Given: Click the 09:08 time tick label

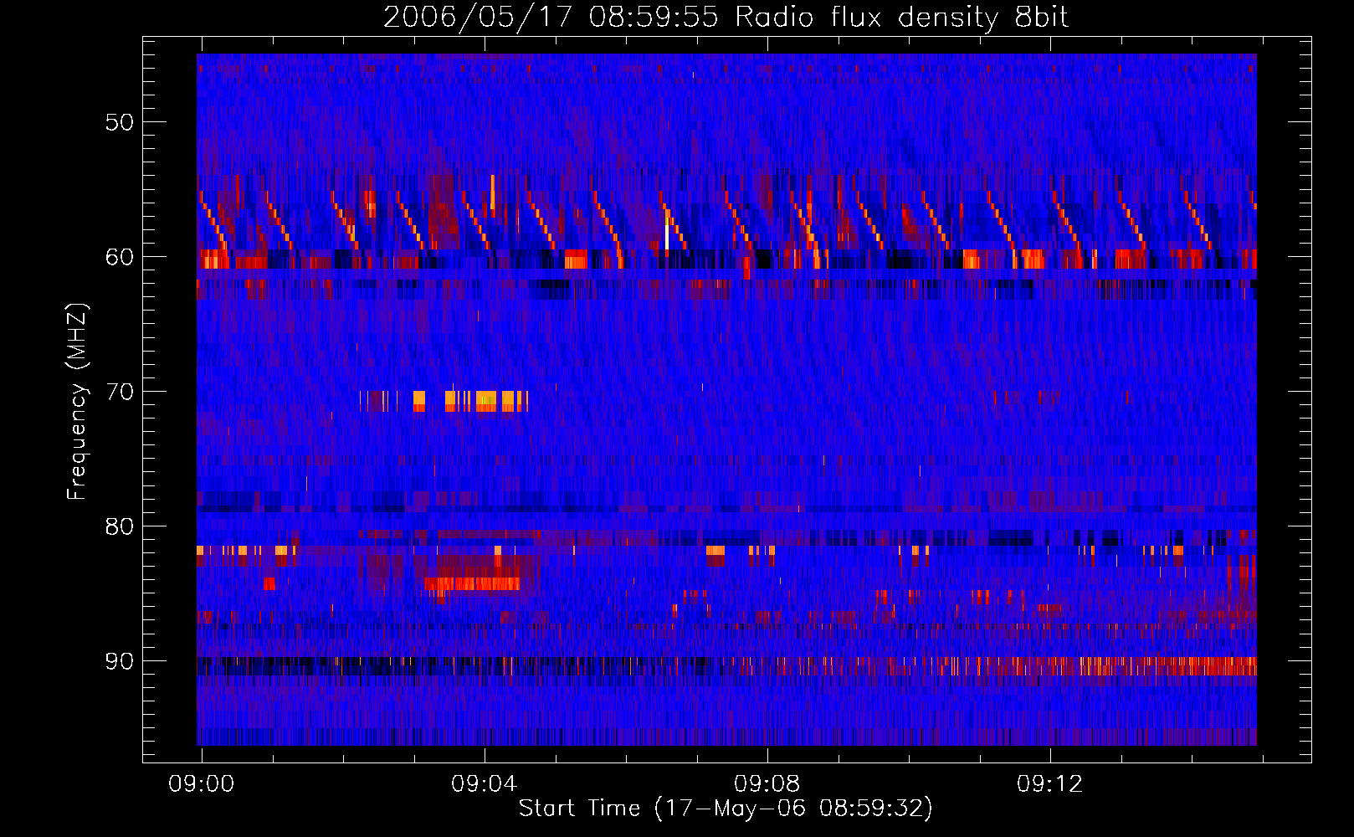Looking at the screenshot, I should coord(767,784).
